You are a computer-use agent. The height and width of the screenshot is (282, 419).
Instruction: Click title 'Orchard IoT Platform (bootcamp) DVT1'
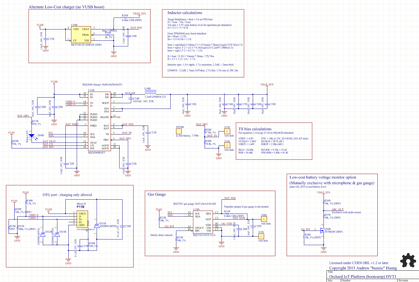point(363,277)
